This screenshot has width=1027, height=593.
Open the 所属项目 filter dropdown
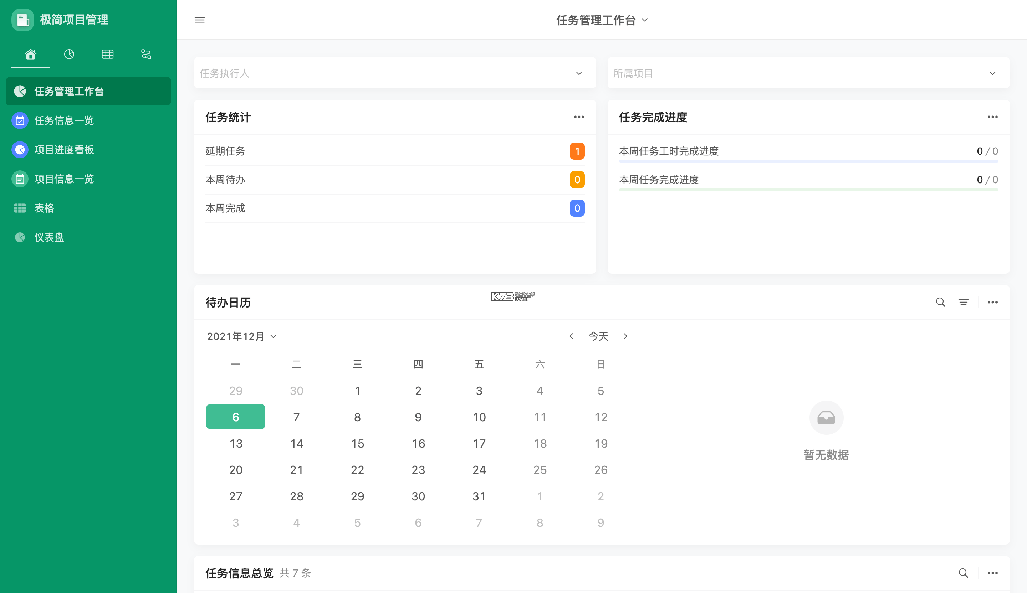[808, 73]
